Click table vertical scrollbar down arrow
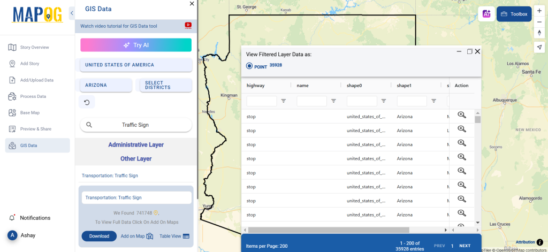Screen dimensions: 548x252 pyautogui.click(x=478, y=222)
